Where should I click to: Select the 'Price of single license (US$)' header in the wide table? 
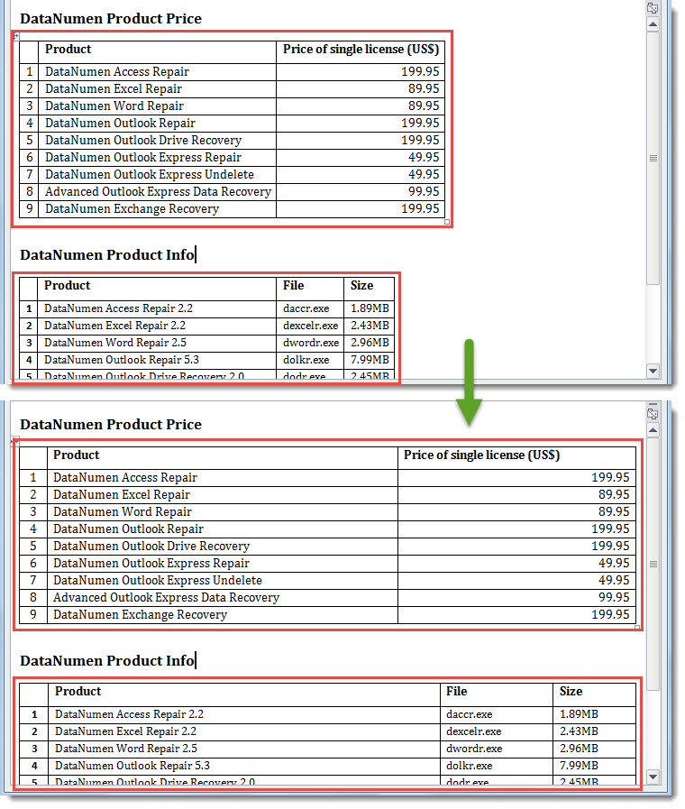(x=481, y=455)
